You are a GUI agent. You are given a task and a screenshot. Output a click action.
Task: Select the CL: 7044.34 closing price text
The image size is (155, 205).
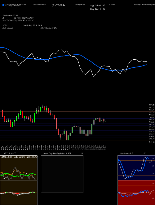58,6
